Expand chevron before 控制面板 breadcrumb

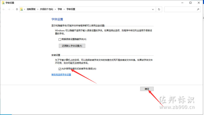(x=24, y=9)
